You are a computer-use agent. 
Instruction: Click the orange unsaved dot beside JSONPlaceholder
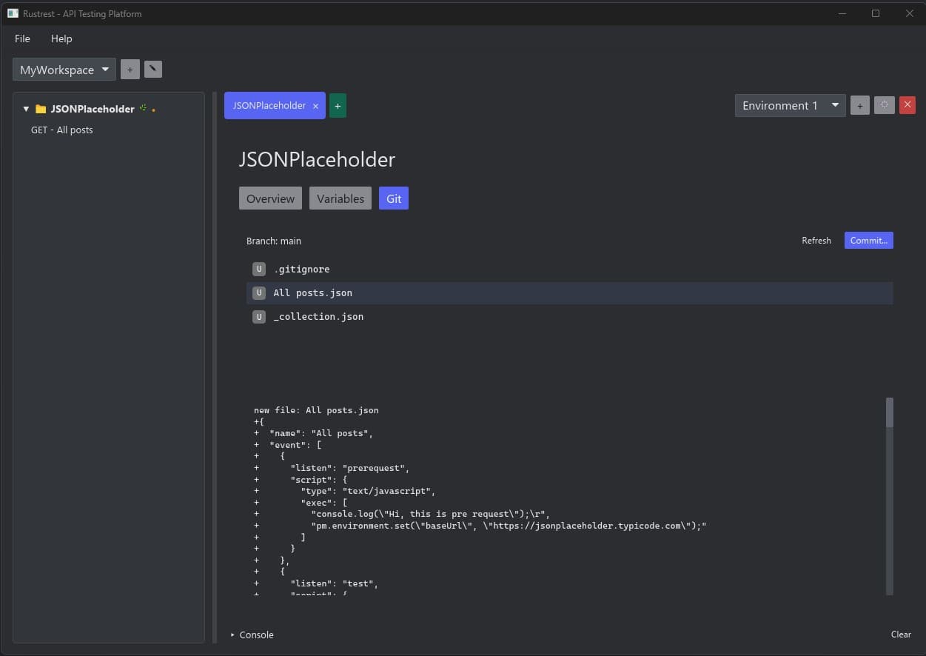pyautogui.click(x=153, y=110)
